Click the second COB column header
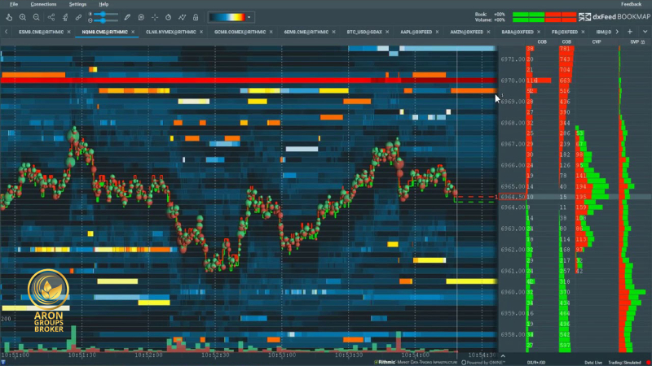Viewport: 652px width, 366px height. pyautogui.click(x=566, y=42)
